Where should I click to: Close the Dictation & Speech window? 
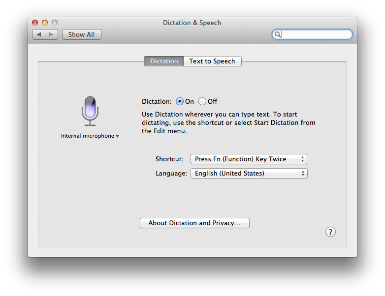coord(35,23)
